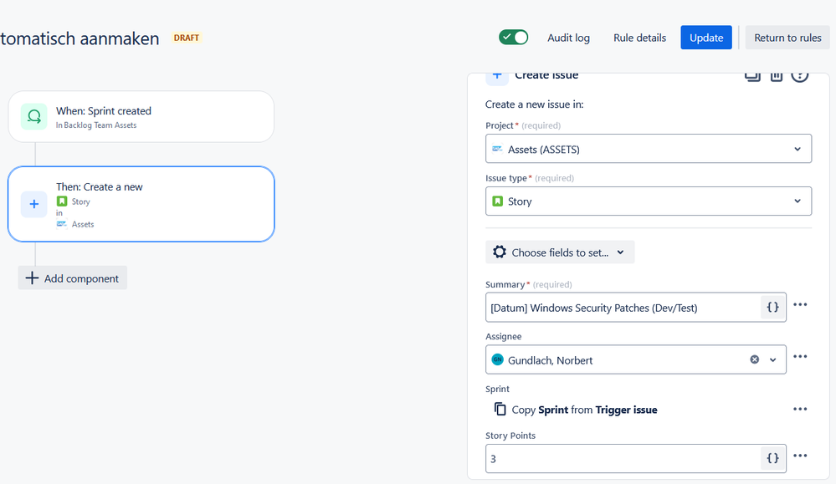The height and width of the screenshot is (484, 836).
Task: Toggle the rule enabled switch
Action: 514,38
